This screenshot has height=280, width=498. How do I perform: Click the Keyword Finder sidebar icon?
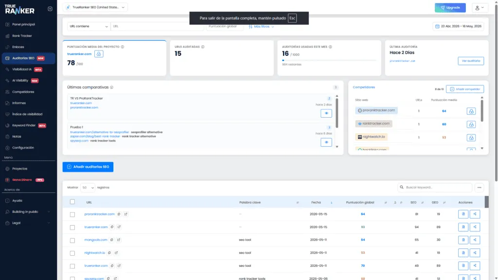click(7, 125)
